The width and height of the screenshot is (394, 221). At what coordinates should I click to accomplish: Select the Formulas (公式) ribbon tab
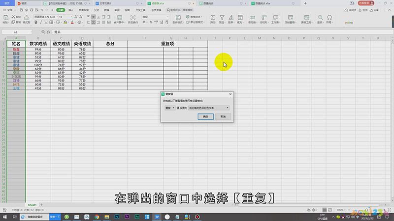pyautogui.click(x=97, y=10)
